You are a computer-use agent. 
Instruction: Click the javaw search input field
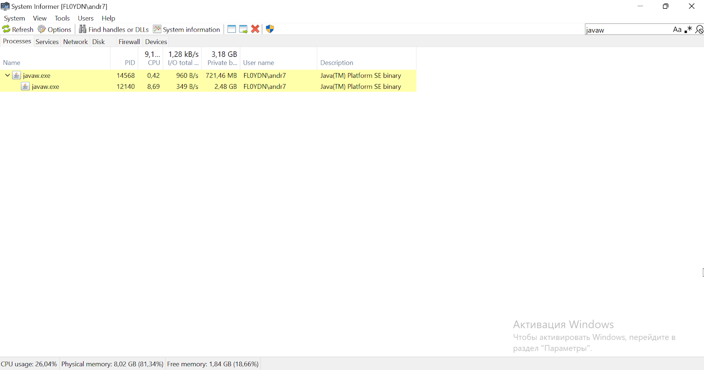click(x=628, y=29)
